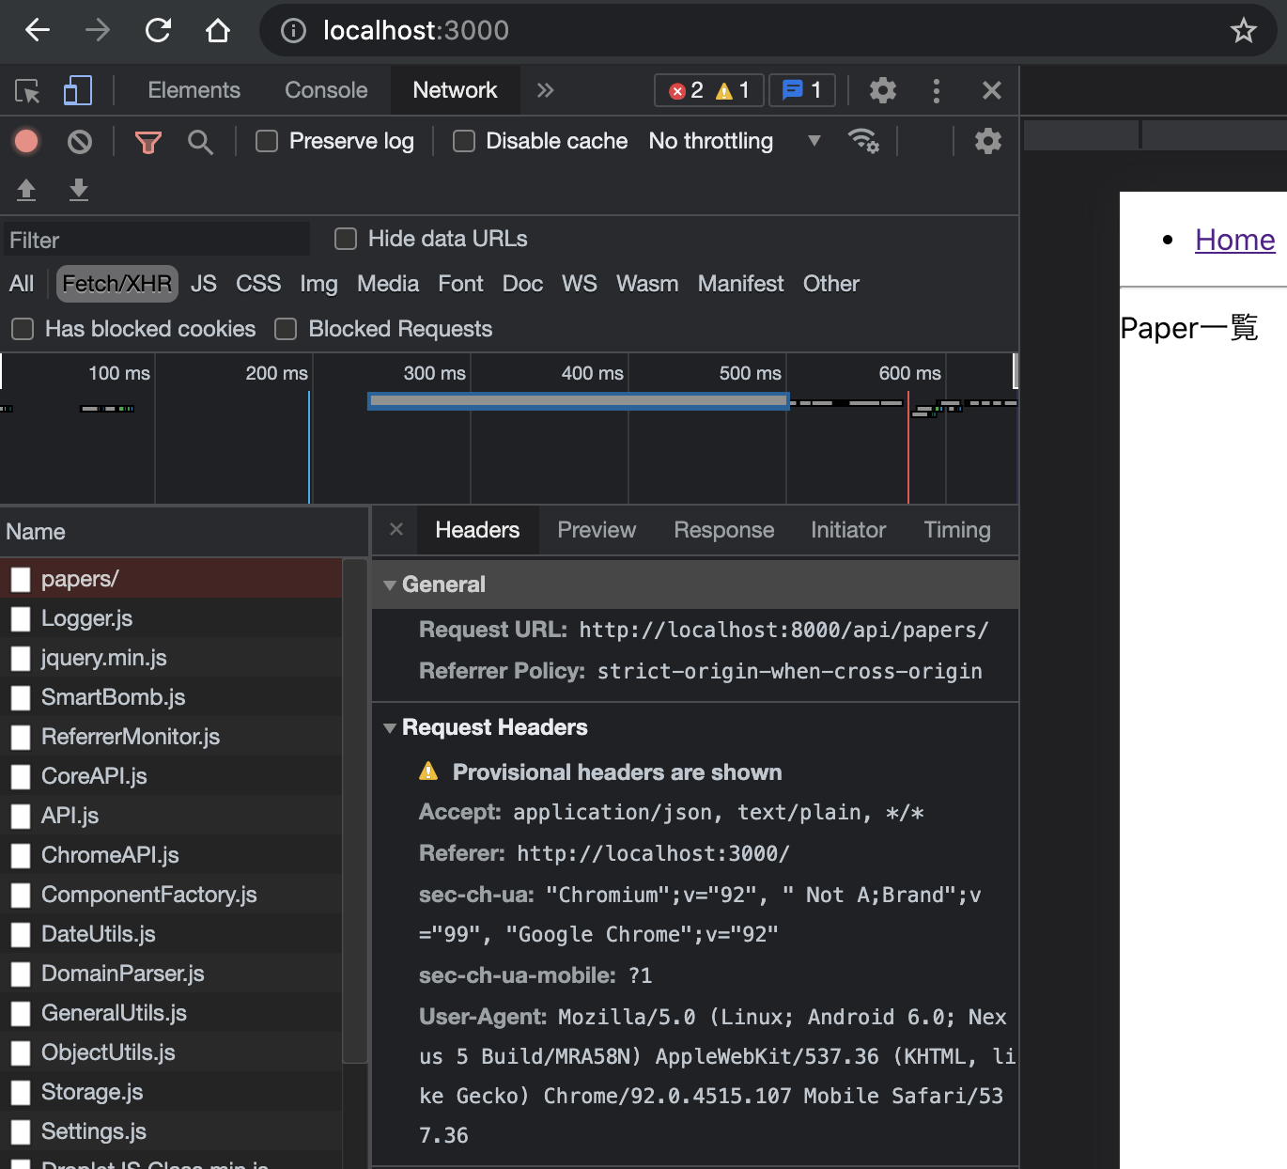Image resolution: width=1287 pixels, height=1169 pixels.
Task: Open the No throttling dropdown
Action: click(x=733, y=141)
